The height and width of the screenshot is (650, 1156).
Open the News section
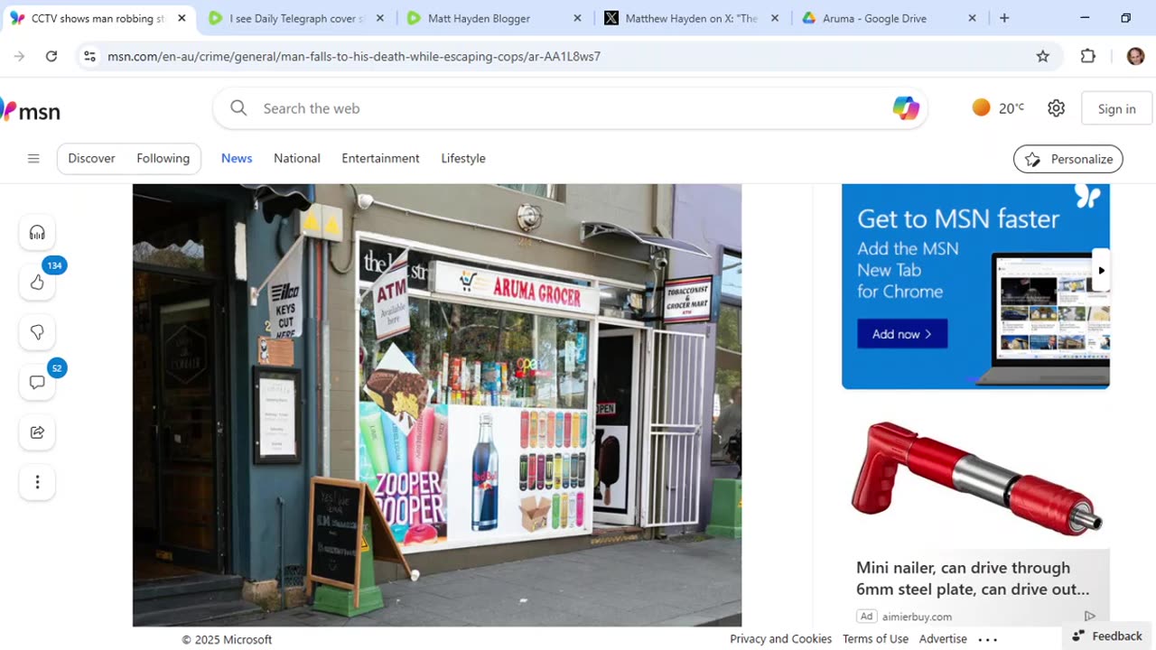[x=237, y=158]
